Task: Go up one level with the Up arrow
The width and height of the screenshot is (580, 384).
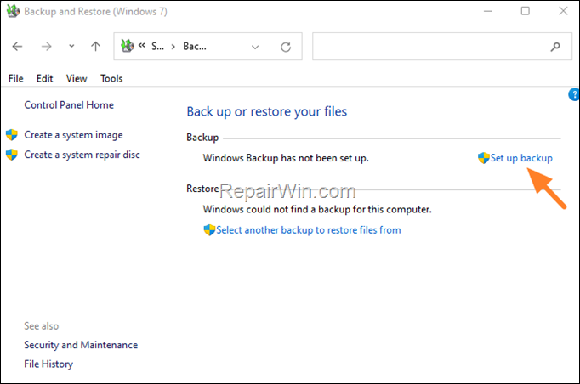Action: [x=95, y=46]
